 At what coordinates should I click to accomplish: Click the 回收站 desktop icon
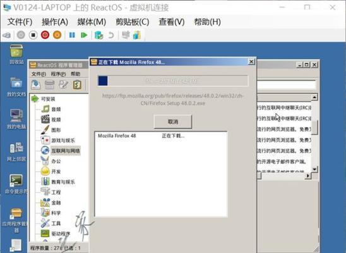pos(16,54)
